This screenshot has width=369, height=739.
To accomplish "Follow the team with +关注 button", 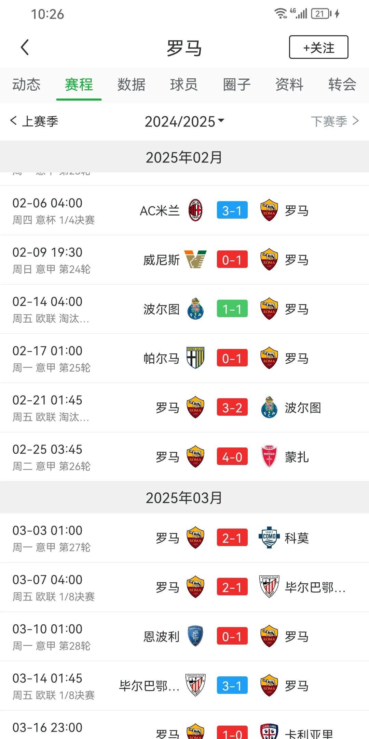I will [319, 47].
